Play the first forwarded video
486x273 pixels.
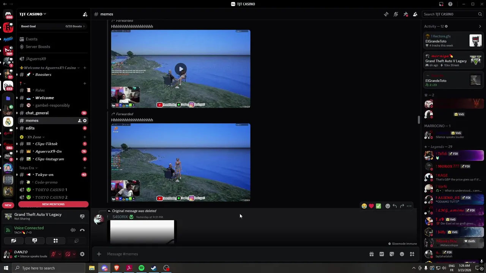(181, 69)
